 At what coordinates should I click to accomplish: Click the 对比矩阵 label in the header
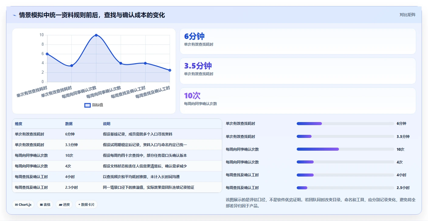click(407, 15)
